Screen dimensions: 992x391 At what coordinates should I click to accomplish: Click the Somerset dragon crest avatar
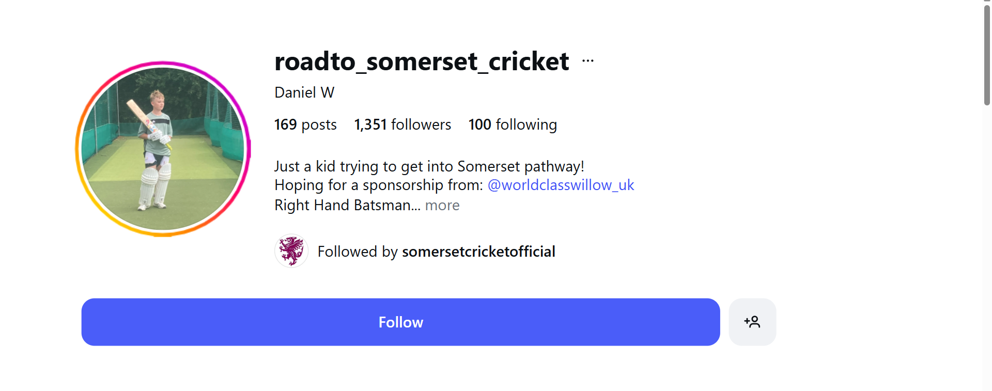pyautogui.click(x=291, y=251)
